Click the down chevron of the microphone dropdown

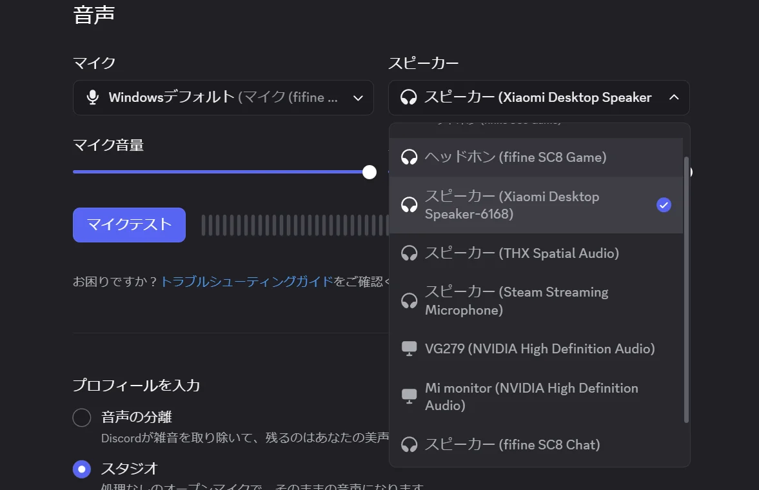358,98
